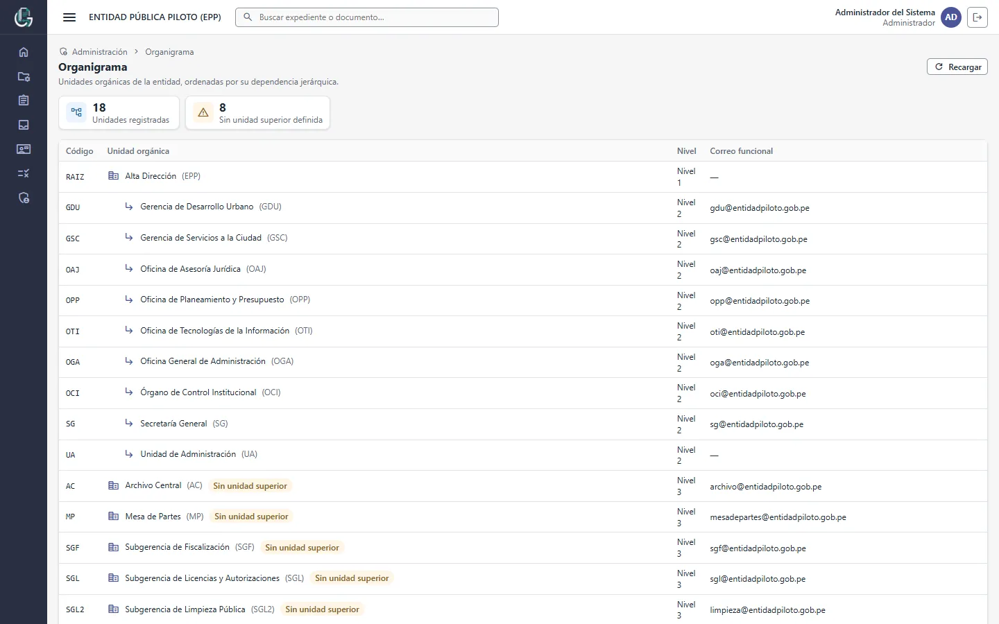Viewport: 999px width, 624px height.
Task: Click the Nivel column header
Action: (686, 151)
